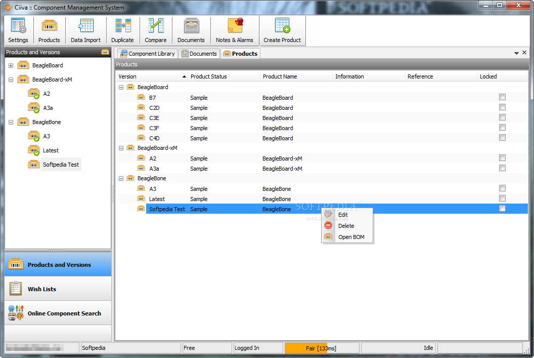Screen dimensions: 534x358
Task: Click Softpedia Test icon in sidebar tree
Action: coord(33,165)
